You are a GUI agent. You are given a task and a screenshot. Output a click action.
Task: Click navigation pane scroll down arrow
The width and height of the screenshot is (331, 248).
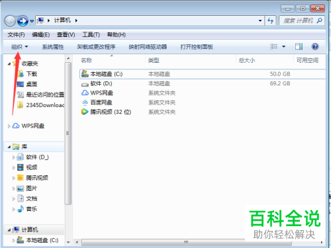pos(68,242)
